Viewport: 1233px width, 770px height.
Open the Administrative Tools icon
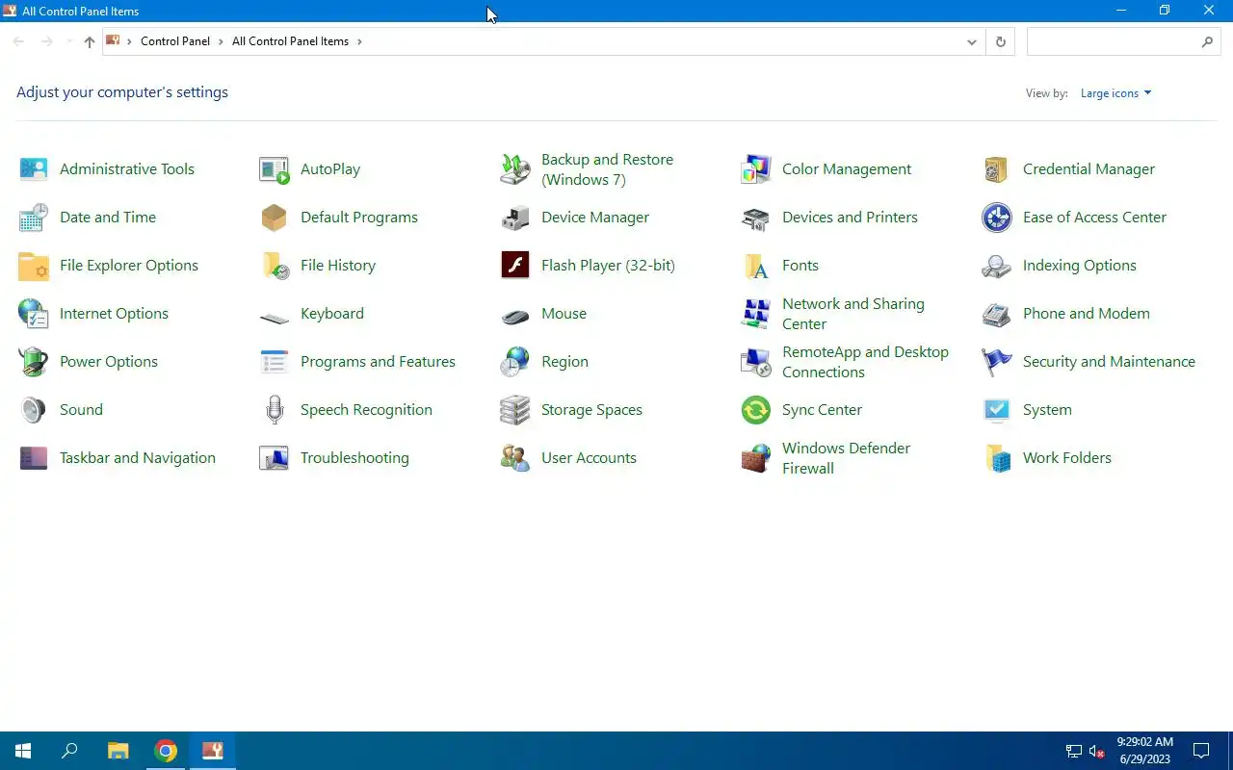34,169
